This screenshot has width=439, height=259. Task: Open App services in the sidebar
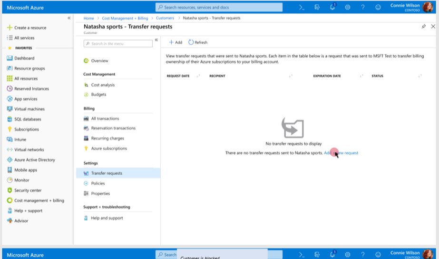(x=22, y=99)
